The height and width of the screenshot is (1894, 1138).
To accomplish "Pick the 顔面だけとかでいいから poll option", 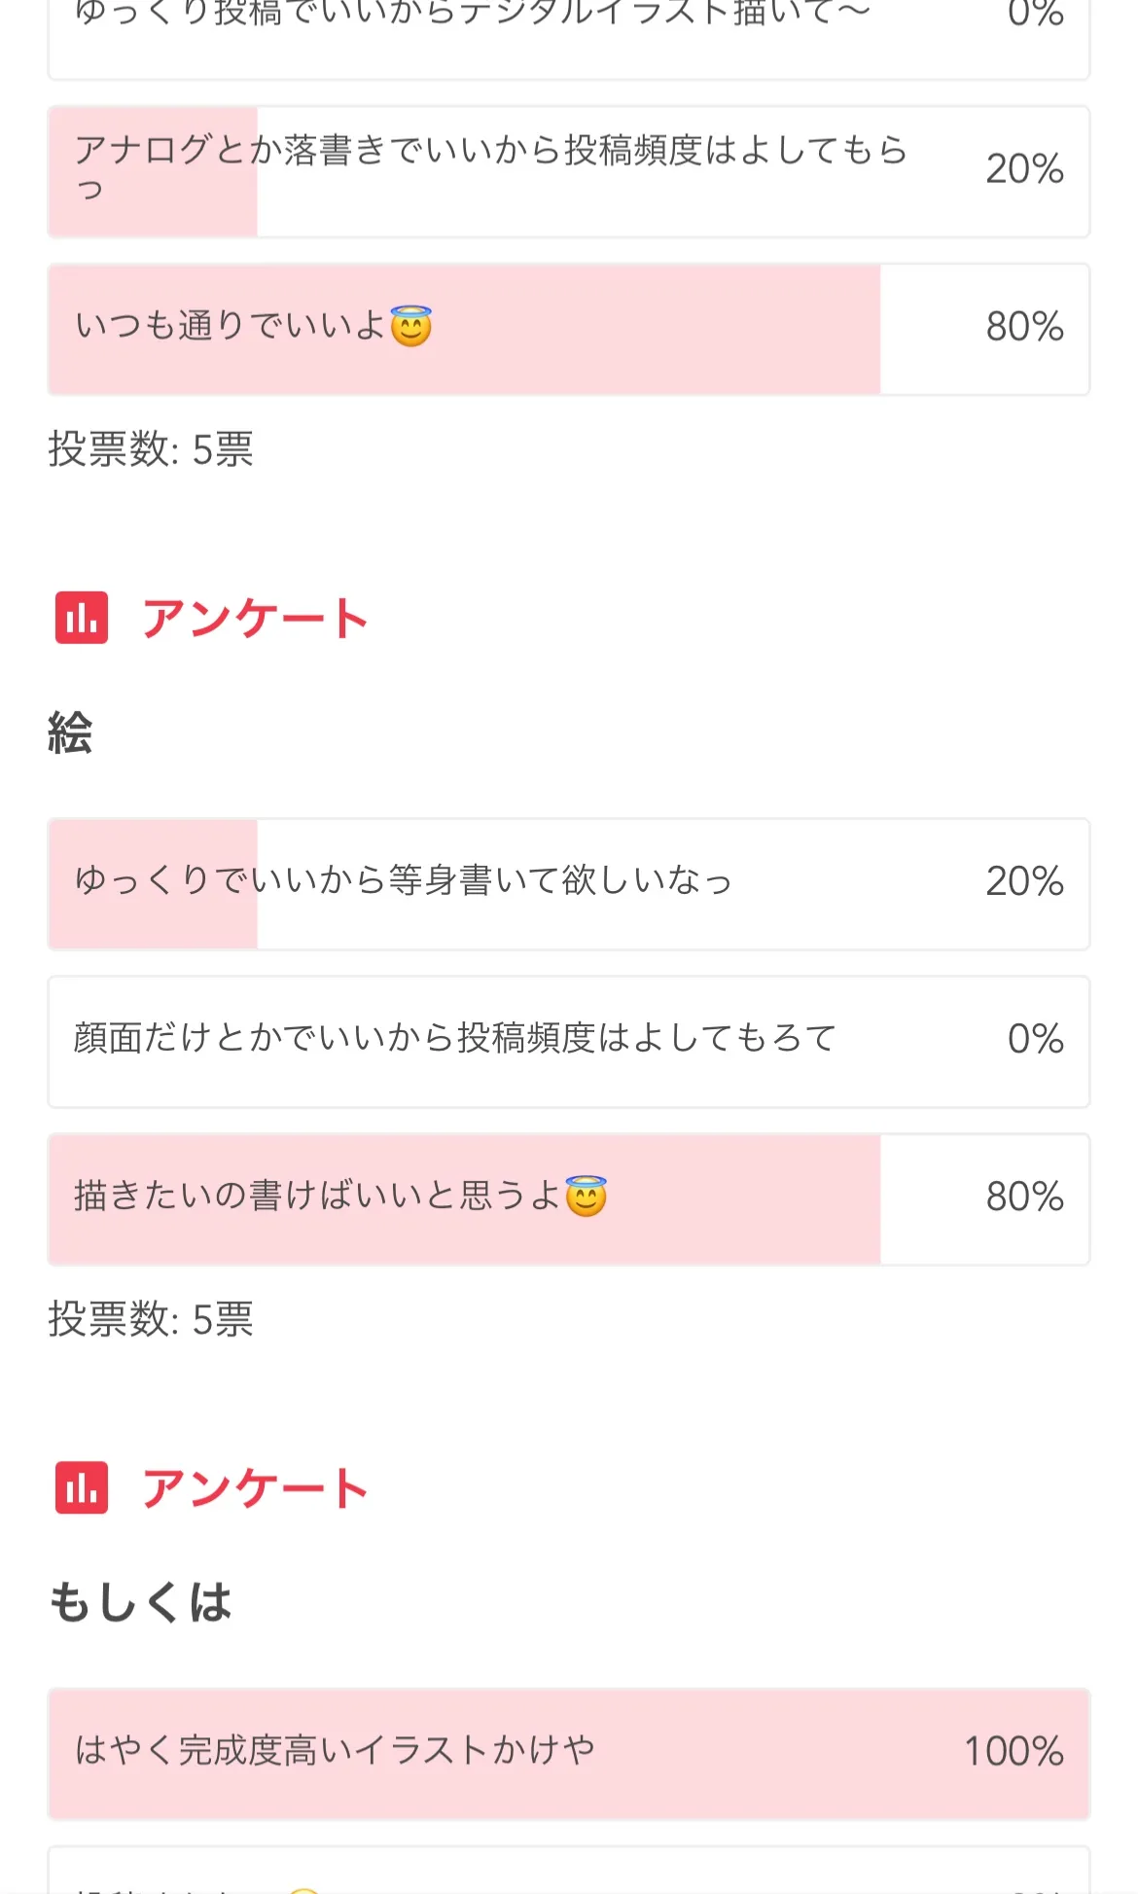I will [568, 1041].
